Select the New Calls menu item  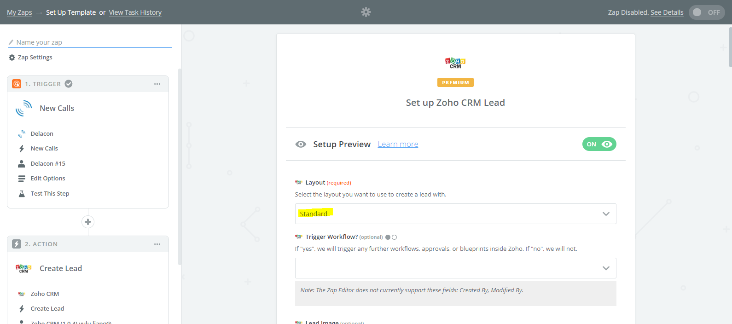(44, 149)
